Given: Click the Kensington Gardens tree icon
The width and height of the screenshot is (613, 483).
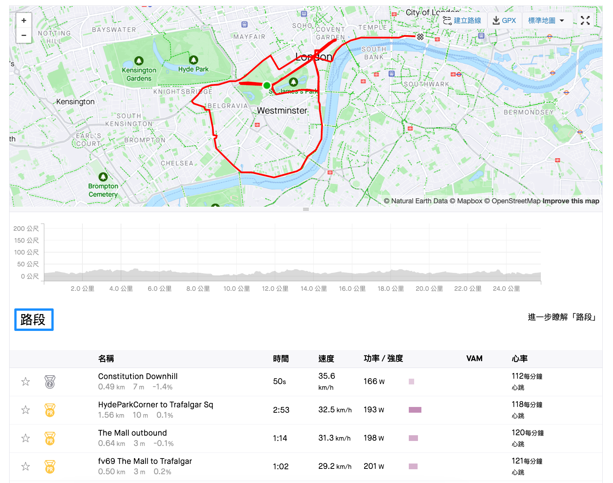Looking at the screenshot, I should coord(139,61).
